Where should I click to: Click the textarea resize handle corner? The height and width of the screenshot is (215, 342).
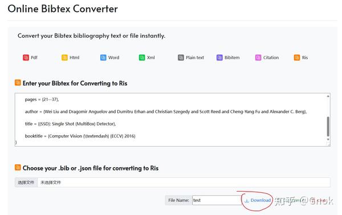[x=328, y=144]
